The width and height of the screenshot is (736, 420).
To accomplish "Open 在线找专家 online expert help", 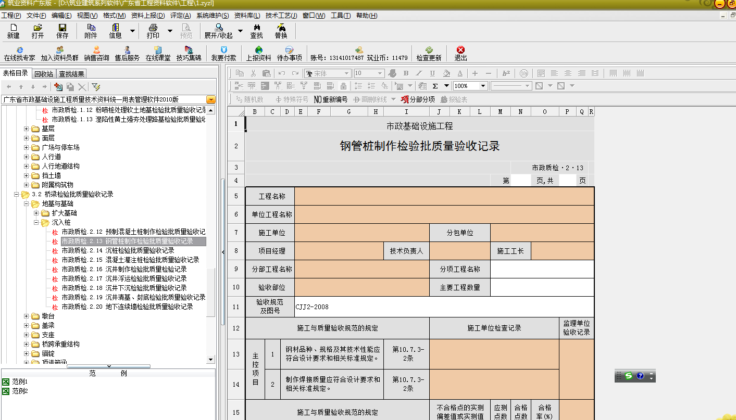I will 19,53.
